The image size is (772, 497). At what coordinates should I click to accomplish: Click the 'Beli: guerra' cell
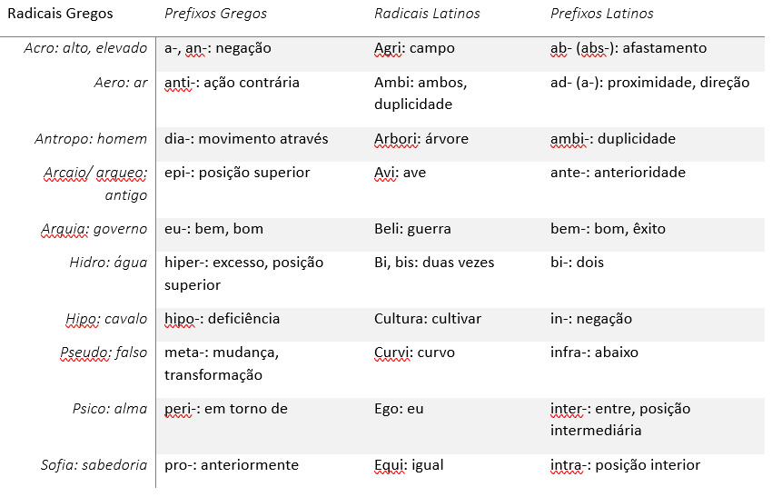pyautogui.click(x=412, y=229)
